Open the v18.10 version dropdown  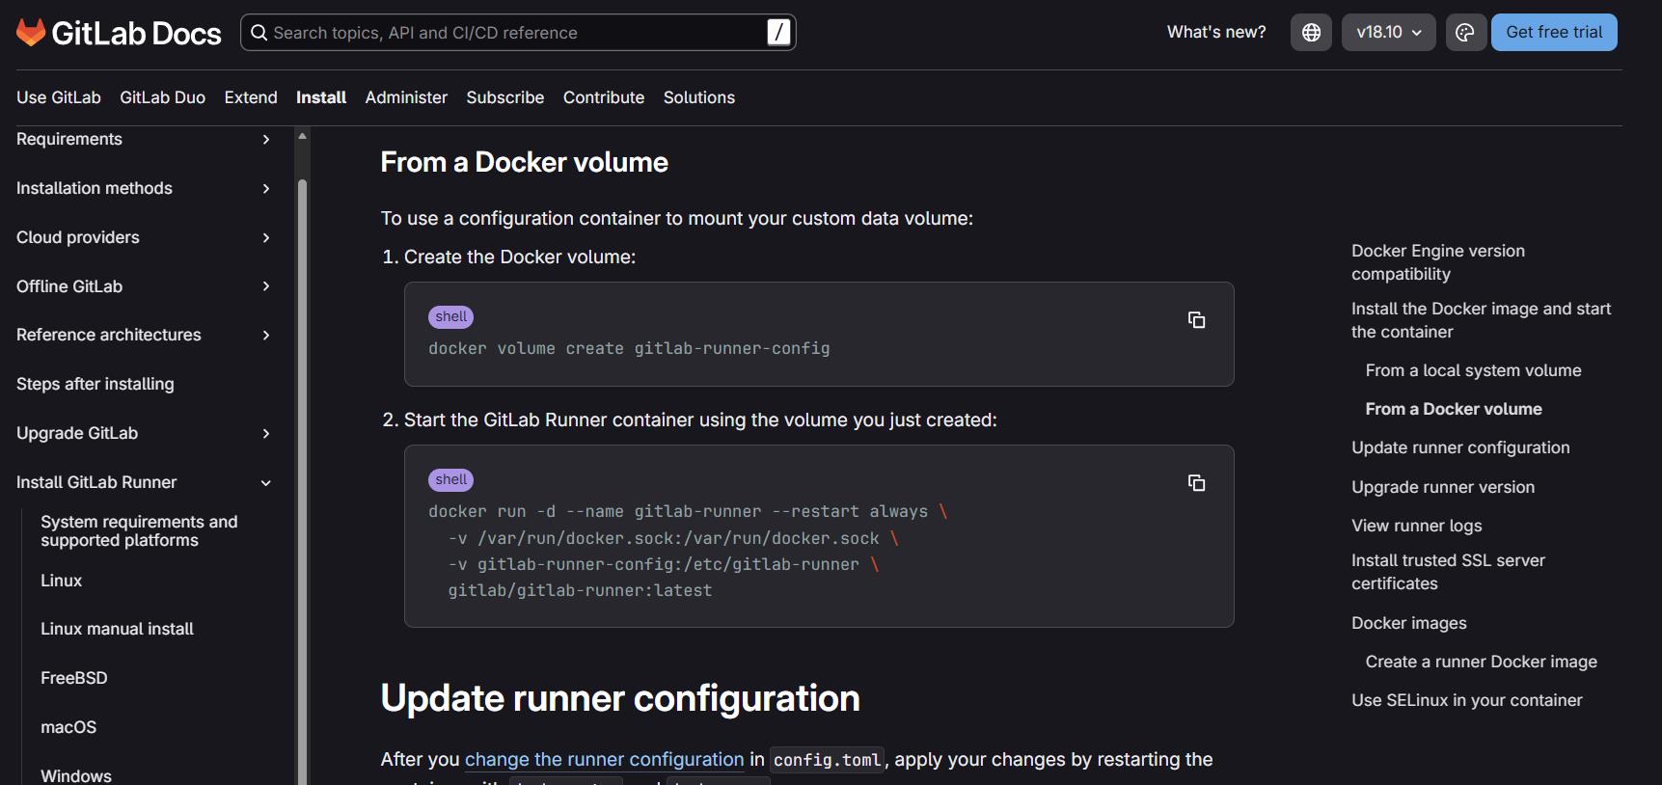(x=1388, y=33)
